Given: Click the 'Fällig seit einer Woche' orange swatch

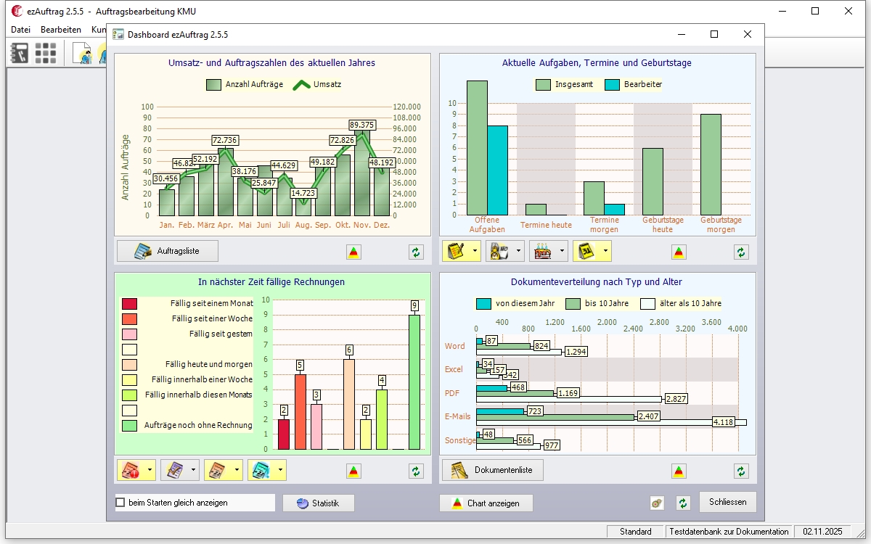Looking at the screenshot, I should (x=129, y=319).
